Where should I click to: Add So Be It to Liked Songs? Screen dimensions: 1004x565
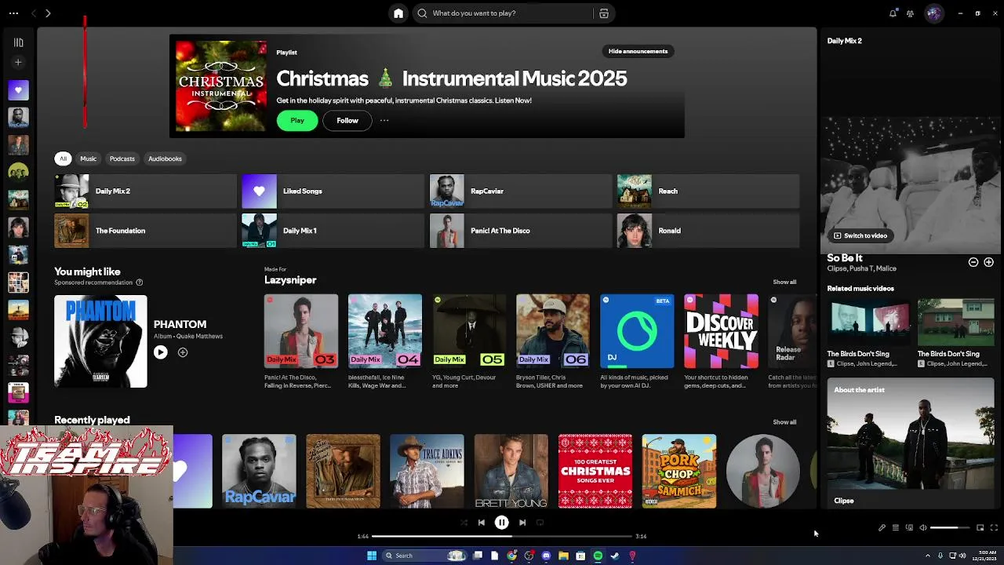(988, 262)
